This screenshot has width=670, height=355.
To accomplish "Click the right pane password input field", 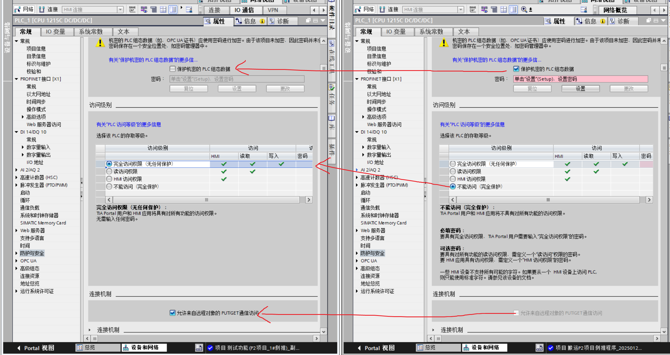I will pos(580,79).
